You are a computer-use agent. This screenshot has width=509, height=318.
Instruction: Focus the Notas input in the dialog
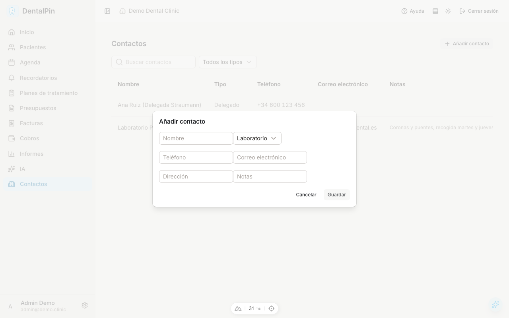tap(270, 176)
